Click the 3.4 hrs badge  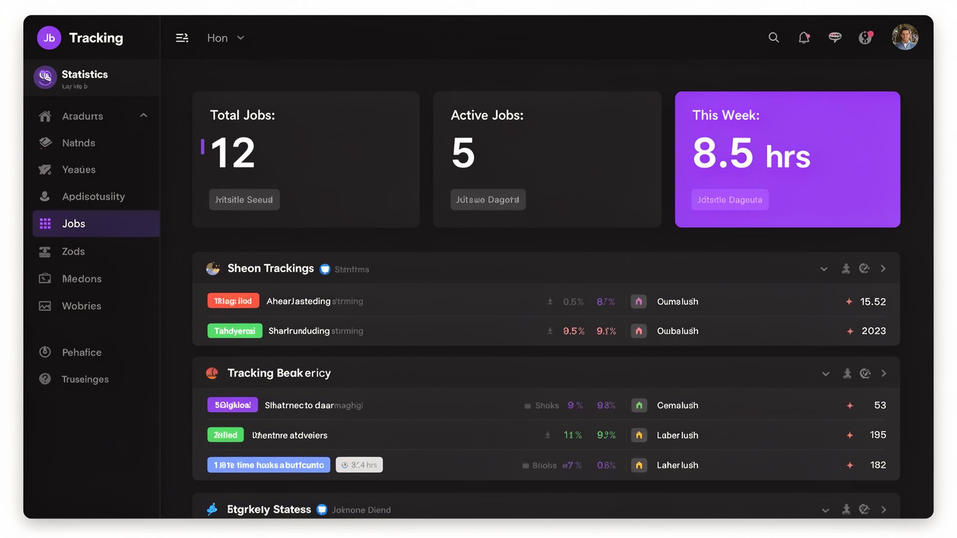coord(359,465)
